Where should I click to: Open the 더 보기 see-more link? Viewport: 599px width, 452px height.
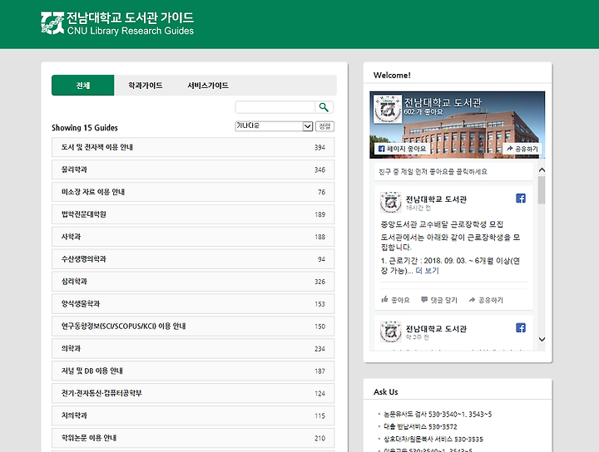[427, 271]
